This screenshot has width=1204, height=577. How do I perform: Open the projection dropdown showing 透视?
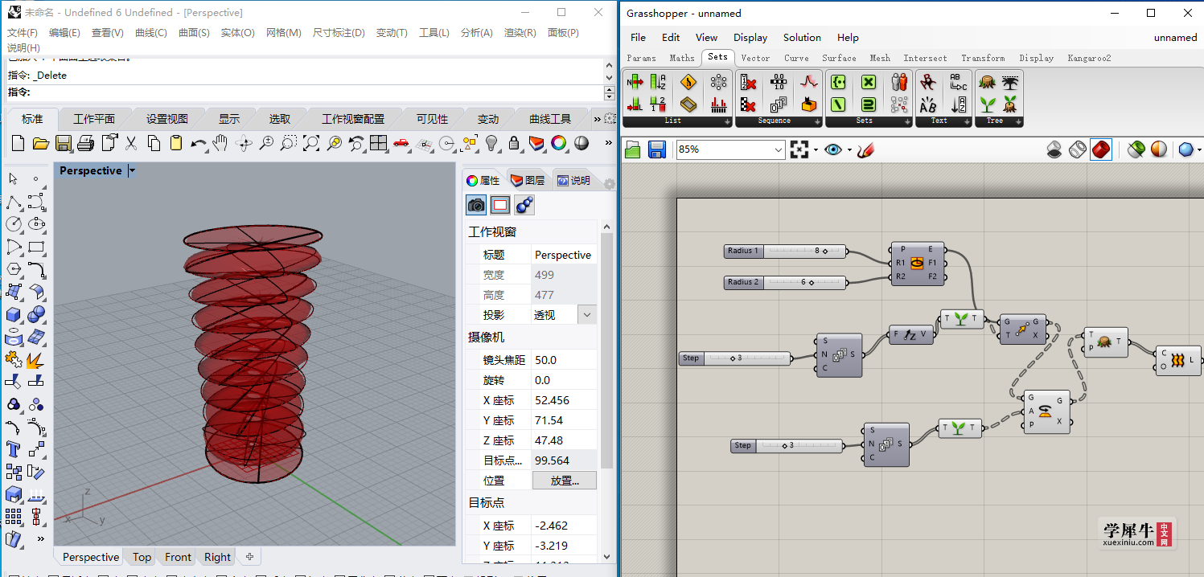[588, 315]
